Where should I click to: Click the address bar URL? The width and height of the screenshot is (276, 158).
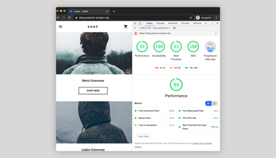tap(94, 18)
